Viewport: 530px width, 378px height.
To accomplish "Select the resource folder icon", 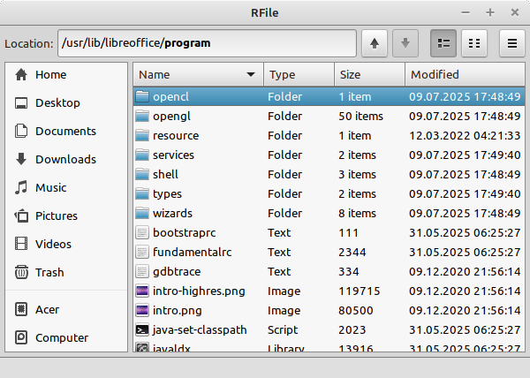I will point(142,135).
